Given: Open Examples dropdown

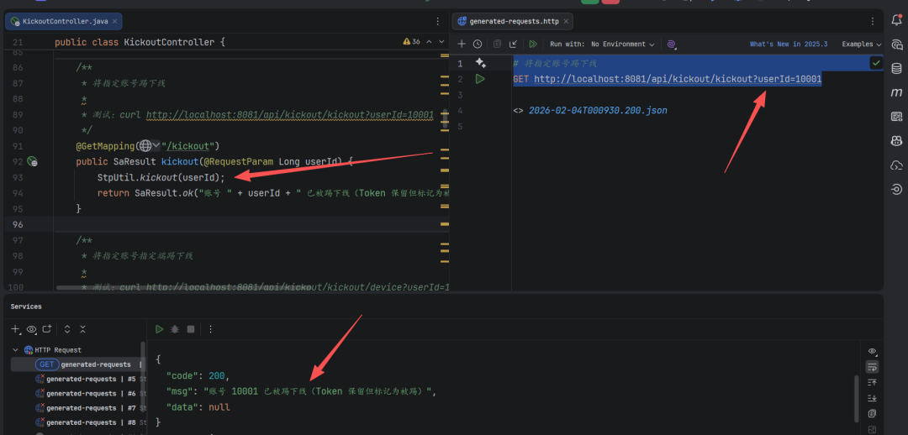Looking at the screenshot, I should point(861,44).
